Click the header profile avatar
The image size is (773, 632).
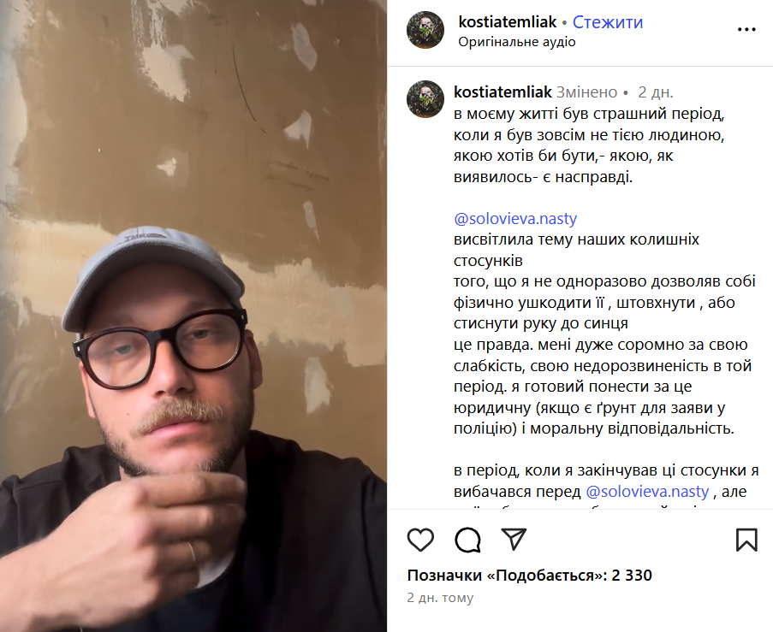pos(425,30)
